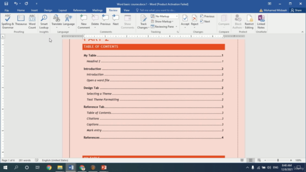Run Spelling & Grammar check
Screen dimensions: 306x172
point(8,21)
